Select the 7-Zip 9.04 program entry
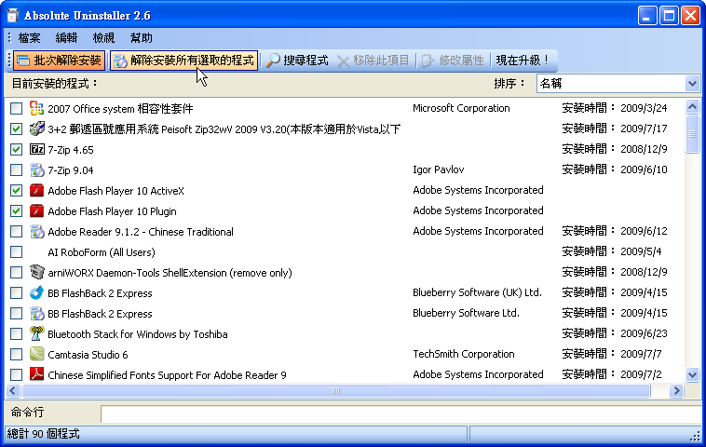This screenshot has width=706, height=447. [71, 170]
